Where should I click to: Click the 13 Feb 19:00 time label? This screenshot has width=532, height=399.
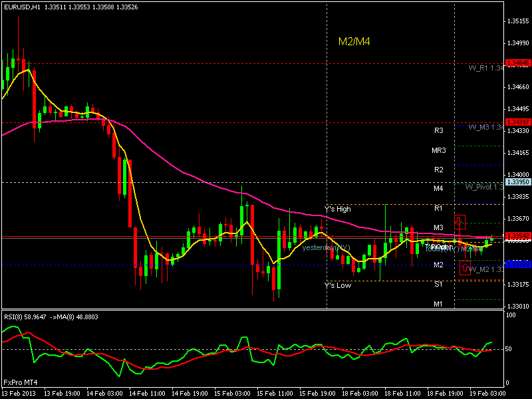click(x=62, y=394)
